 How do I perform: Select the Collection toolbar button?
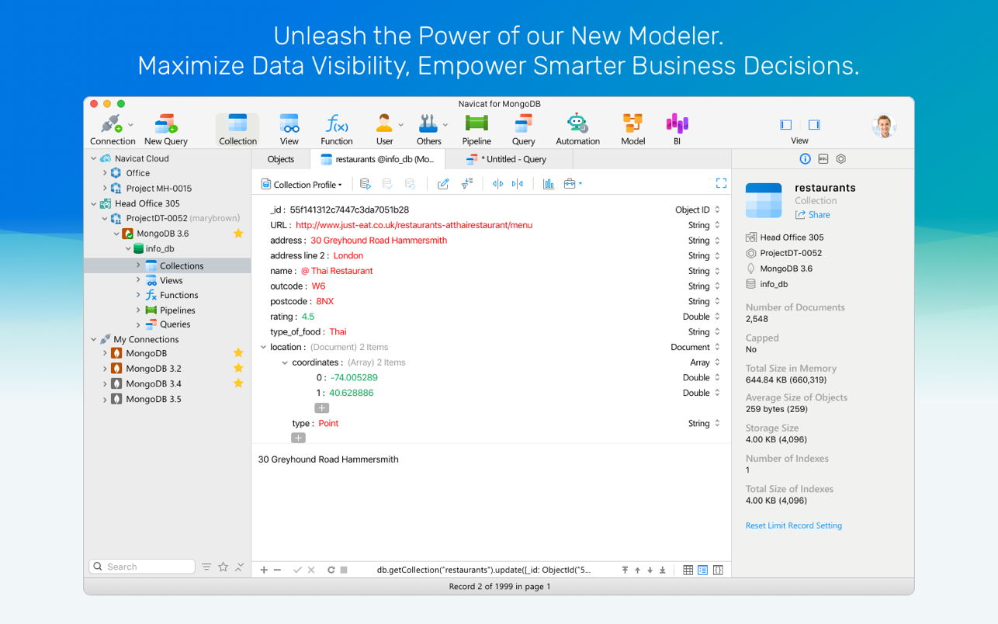click(x=237, y=130)
